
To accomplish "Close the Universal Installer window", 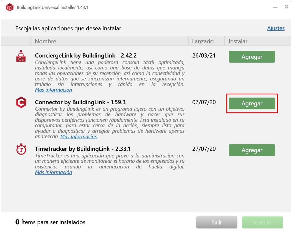I will (x=286, y=7).
